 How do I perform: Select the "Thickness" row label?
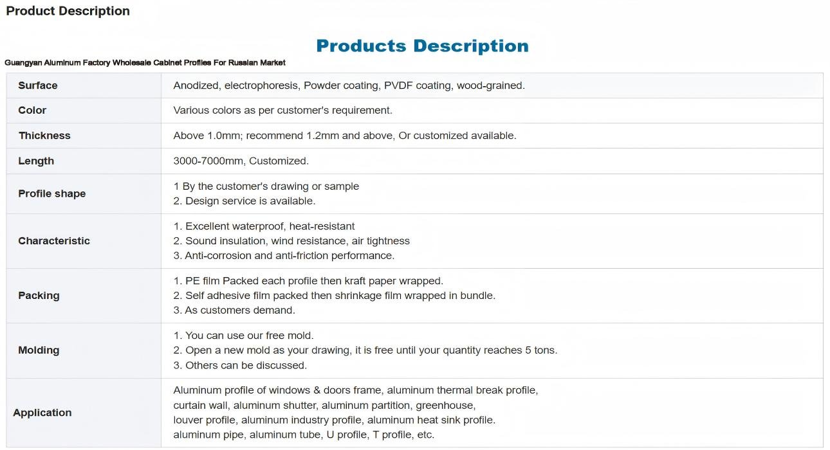coord(44,136)
